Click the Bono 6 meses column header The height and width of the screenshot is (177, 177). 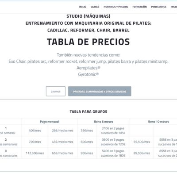pyautogui.click(x=104, y=122)
